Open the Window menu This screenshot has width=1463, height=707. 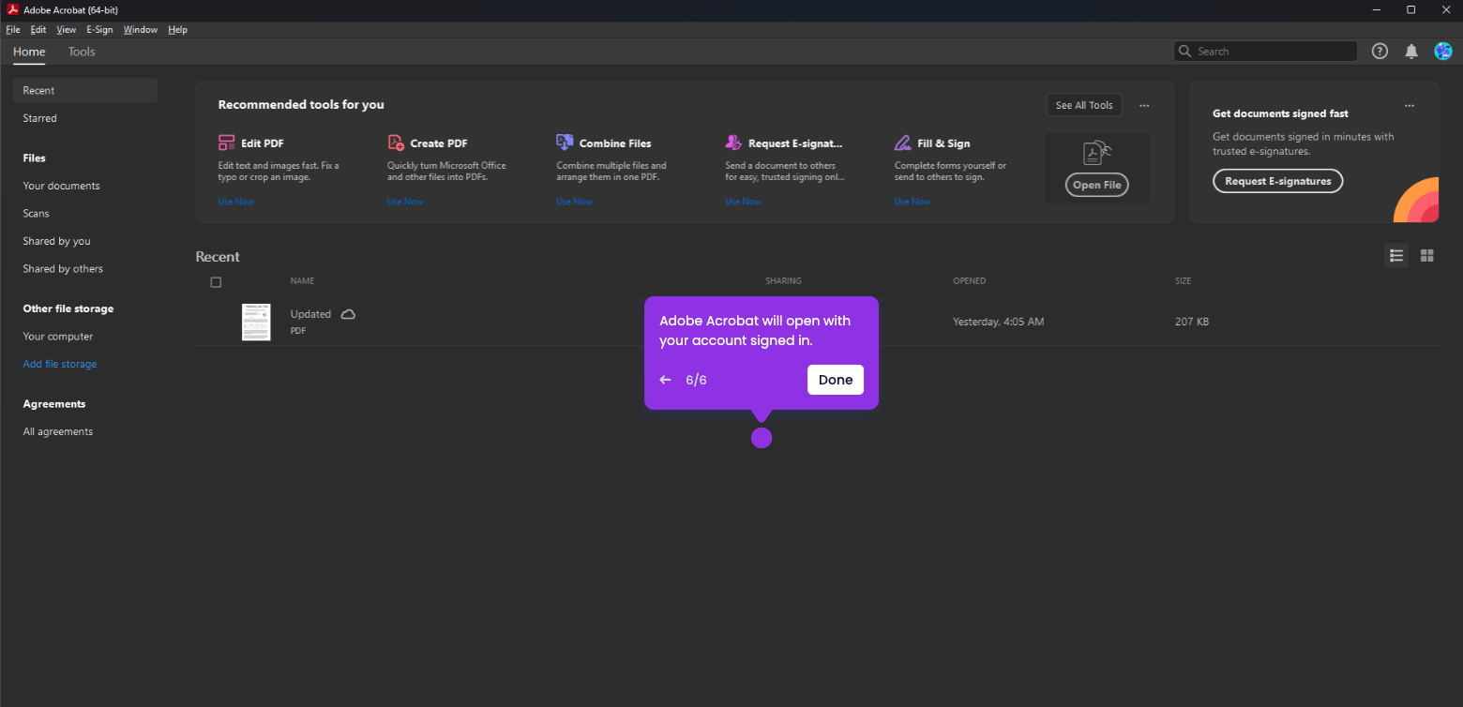pos(141,30)
